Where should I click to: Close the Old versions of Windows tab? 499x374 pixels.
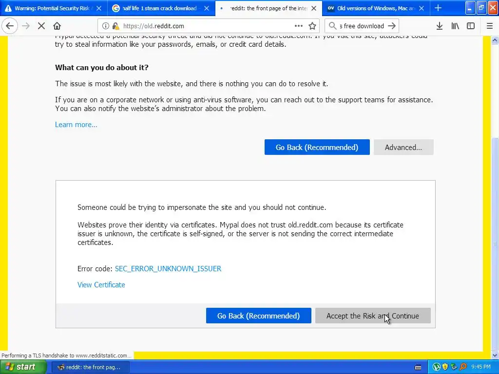(422, 8)
